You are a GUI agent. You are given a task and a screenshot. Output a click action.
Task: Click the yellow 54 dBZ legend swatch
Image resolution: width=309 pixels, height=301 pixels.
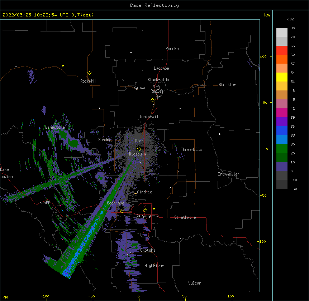(282, 77)
